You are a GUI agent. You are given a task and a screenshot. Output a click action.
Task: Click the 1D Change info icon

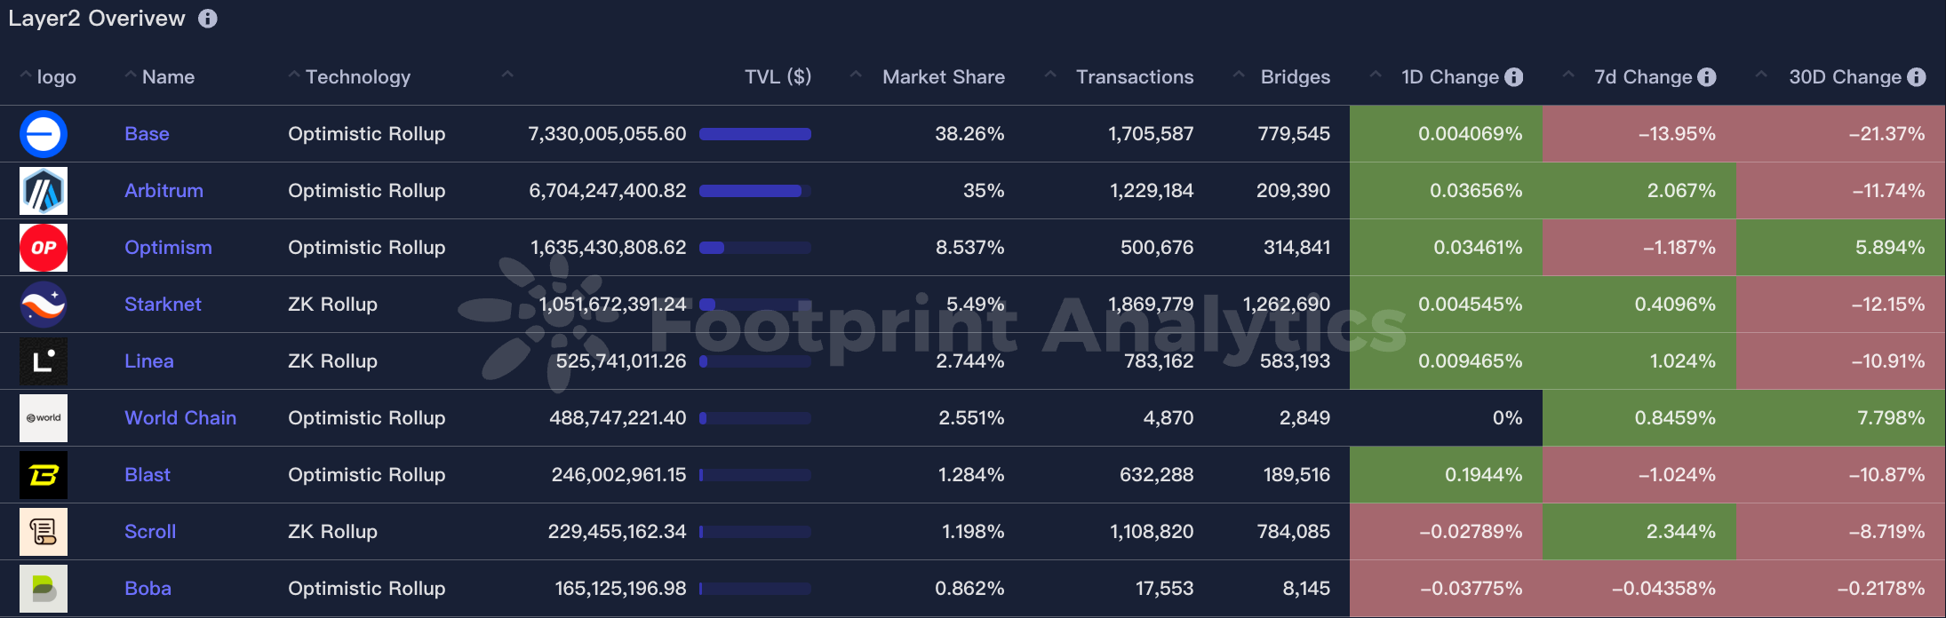coord(1513,77)
